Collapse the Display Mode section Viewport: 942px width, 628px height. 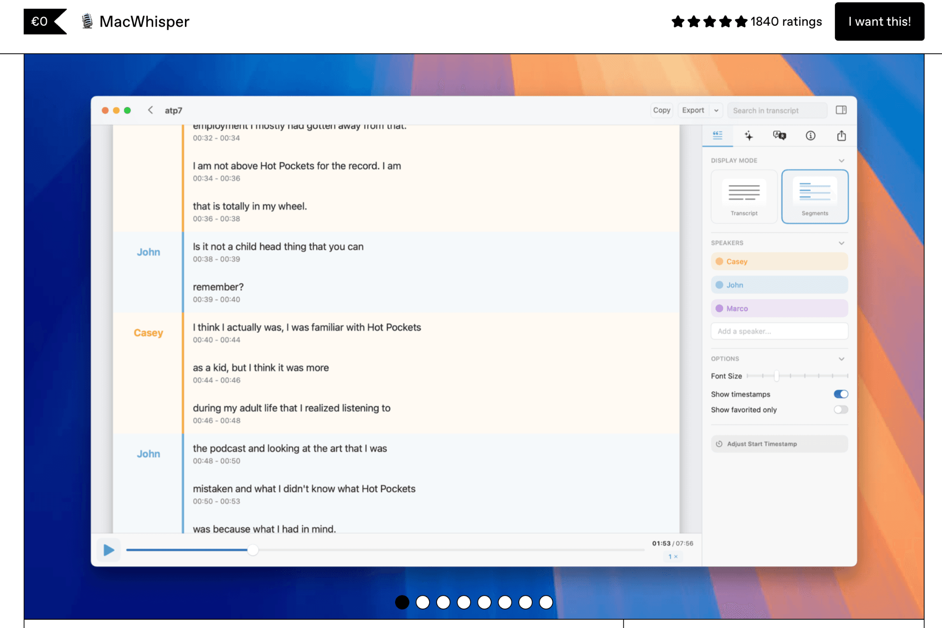842,160
